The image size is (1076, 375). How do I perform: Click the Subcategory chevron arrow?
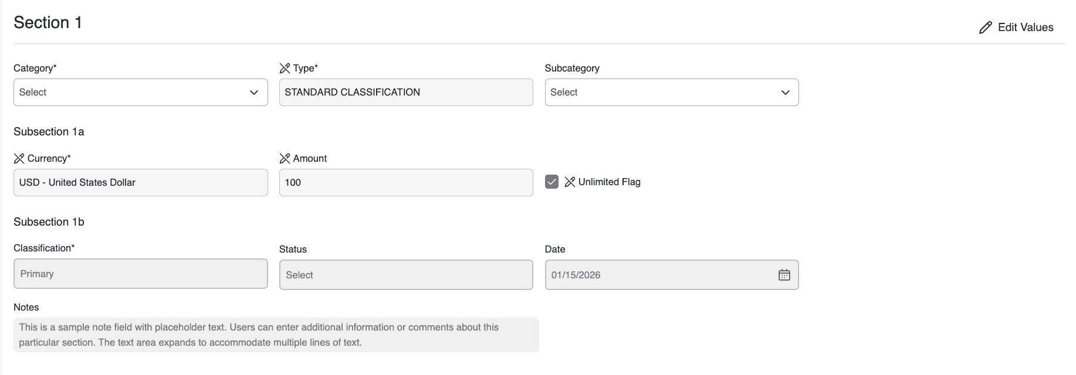coord(785,93)
